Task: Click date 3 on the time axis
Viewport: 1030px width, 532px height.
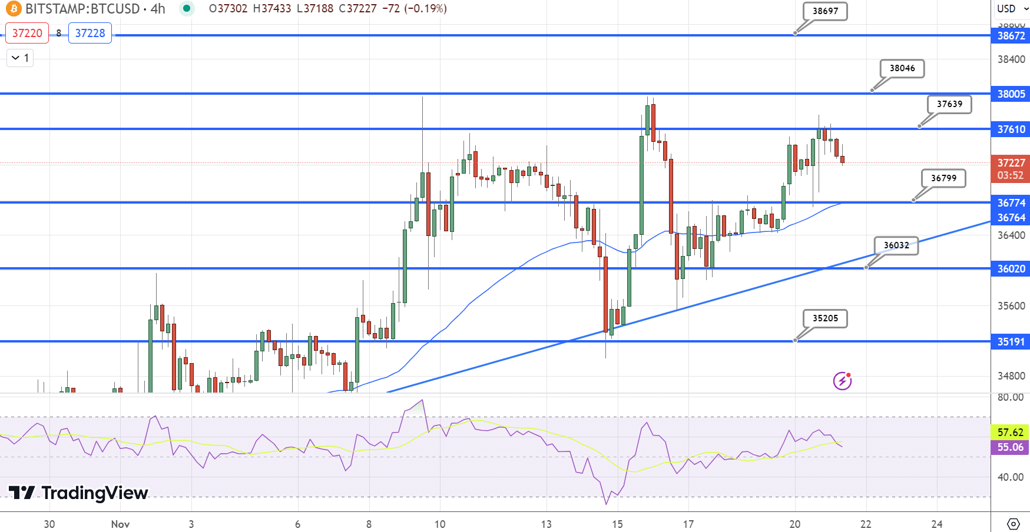Action: pyautogui.click(x=191, y=524)
